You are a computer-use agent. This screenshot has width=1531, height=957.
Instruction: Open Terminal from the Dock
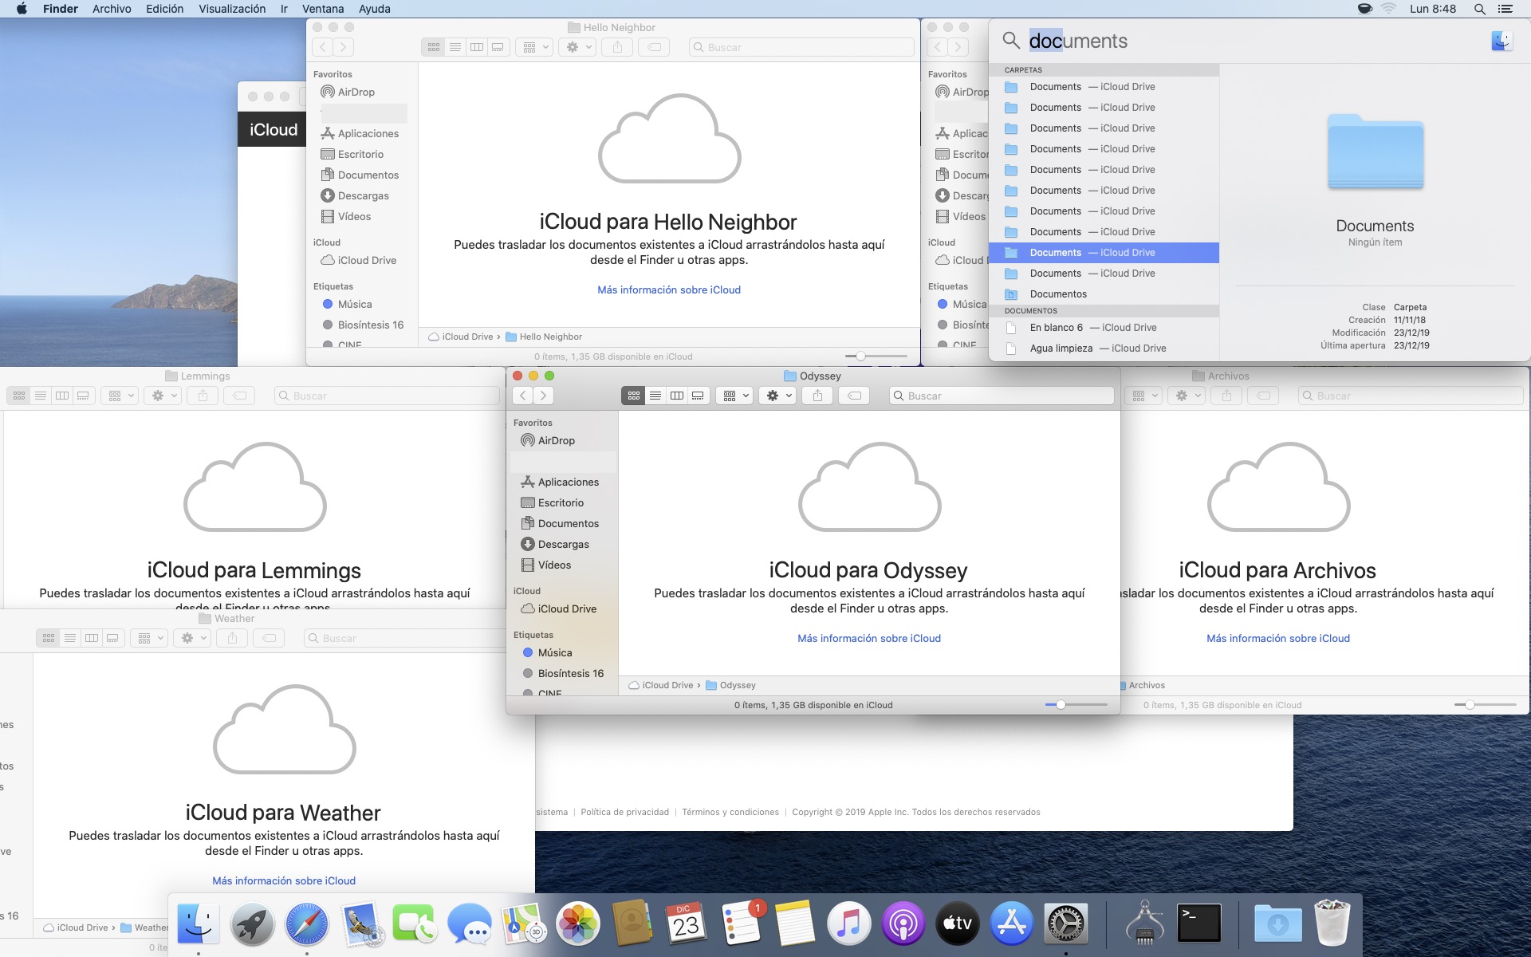pyautogui.click(x=1199, y=924)
